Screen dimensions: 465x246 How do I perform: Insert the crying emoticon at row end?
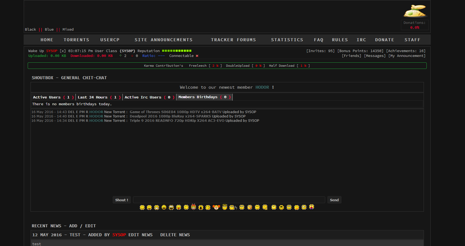click(x=312, y=207)
